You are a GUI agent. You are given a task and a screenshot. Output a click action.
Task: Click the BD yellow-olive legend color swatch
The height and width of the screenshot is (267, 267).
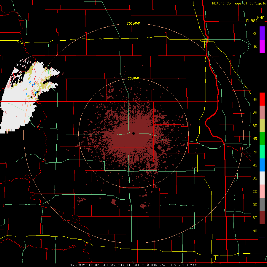tap(262, 126)
